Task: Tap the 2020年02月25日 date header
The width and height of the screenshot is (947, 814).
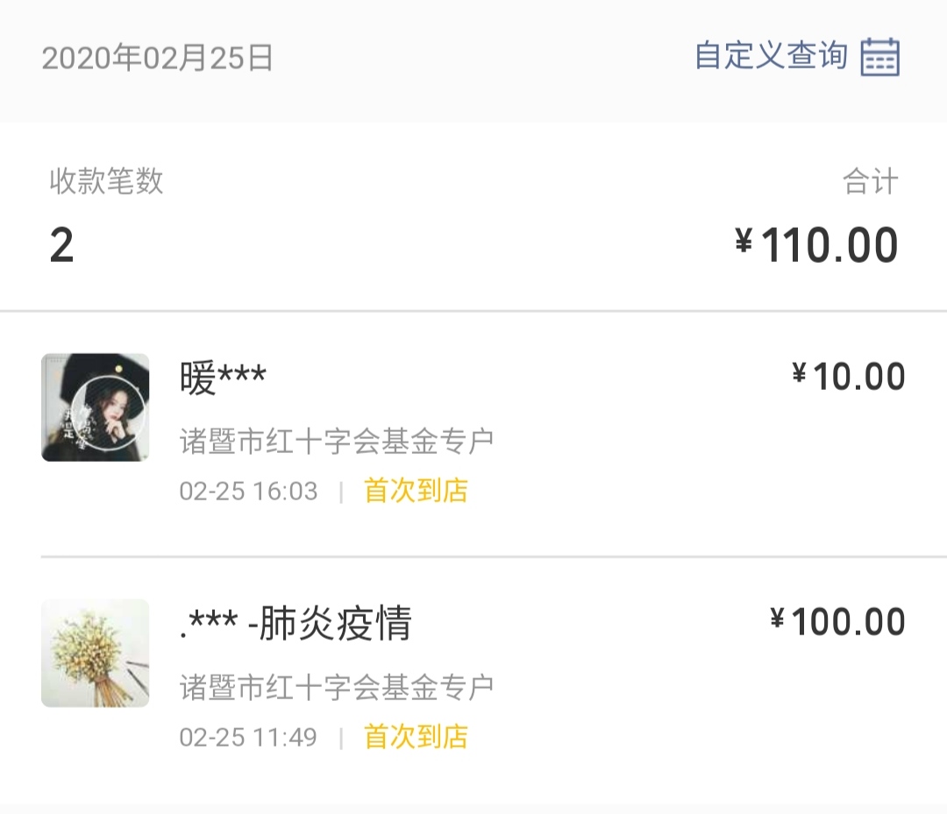Action: coord(158,58)
